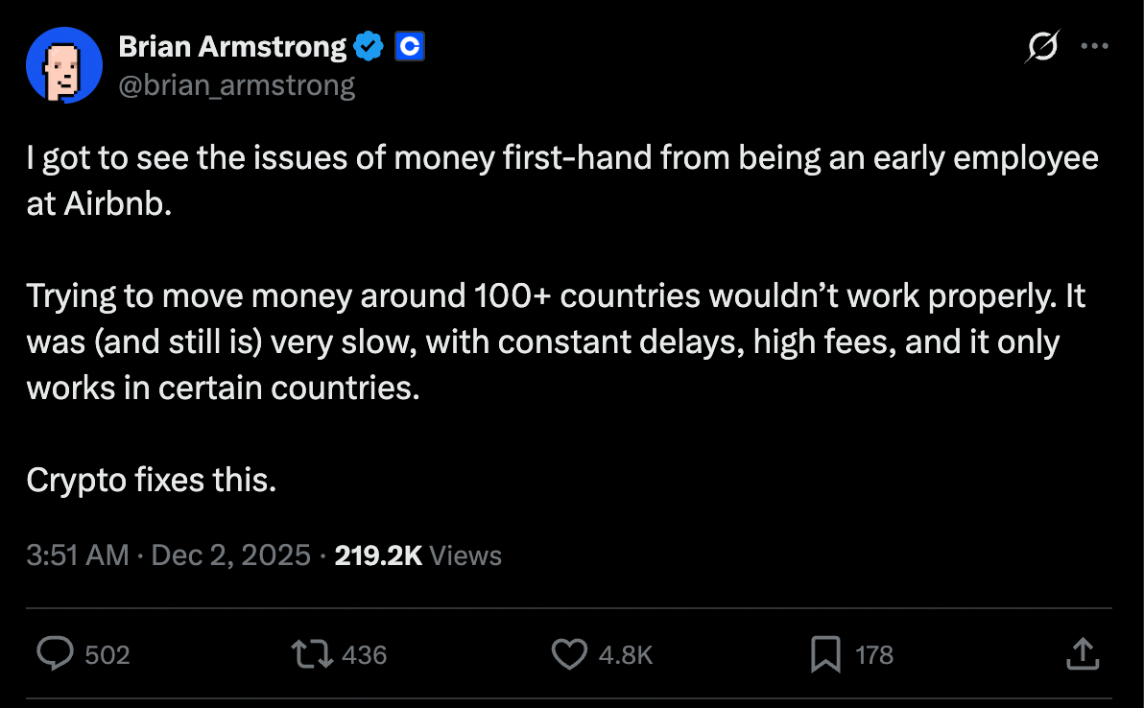Toggle the Bookmark icon

click(825, 654)
